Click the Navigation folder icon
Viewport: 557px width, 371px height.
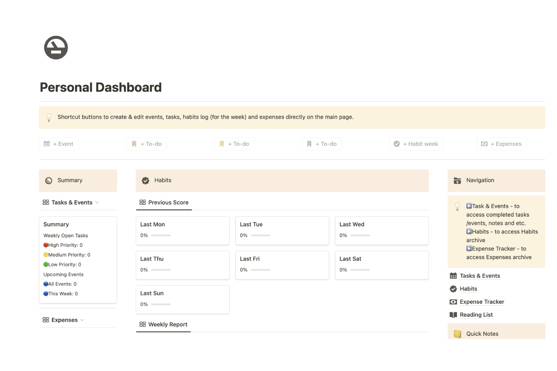457,180
